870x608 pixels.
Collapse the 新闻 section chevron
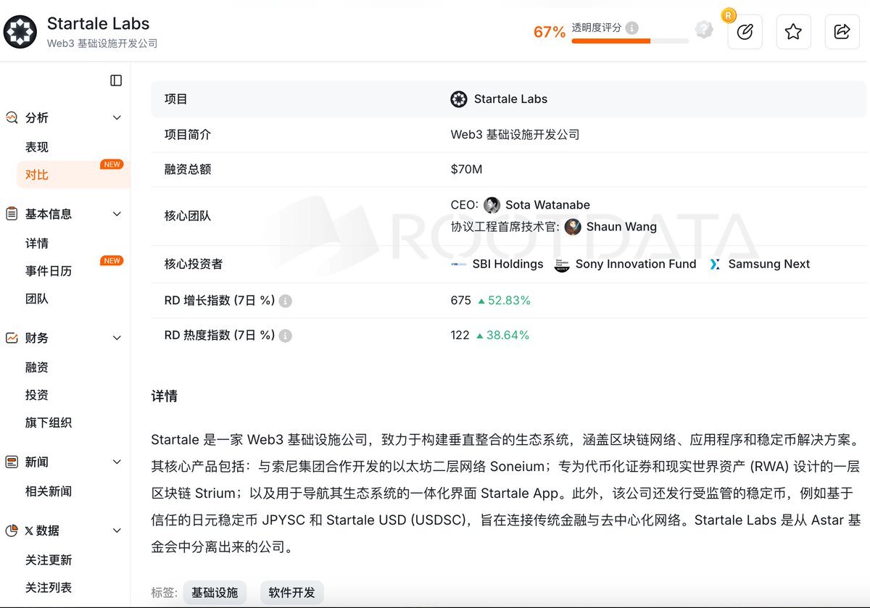(117, 462)
